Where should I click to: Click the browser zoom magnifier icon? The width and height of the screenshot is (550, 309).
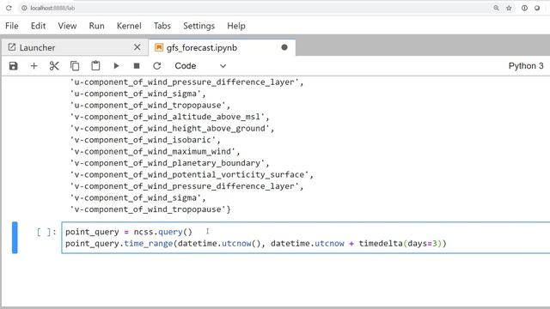pos(496,8)
